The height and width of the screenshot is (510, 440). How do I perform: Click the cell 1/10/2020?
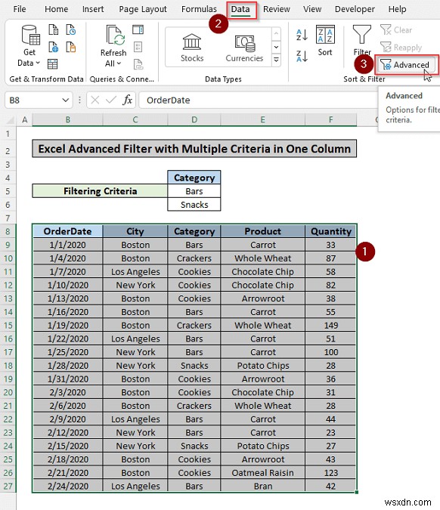click(x=68, y=286)
